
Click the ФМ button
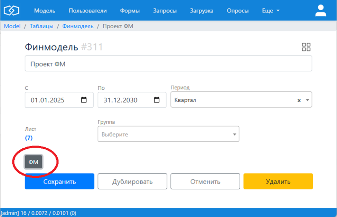(x=33, y=162)
